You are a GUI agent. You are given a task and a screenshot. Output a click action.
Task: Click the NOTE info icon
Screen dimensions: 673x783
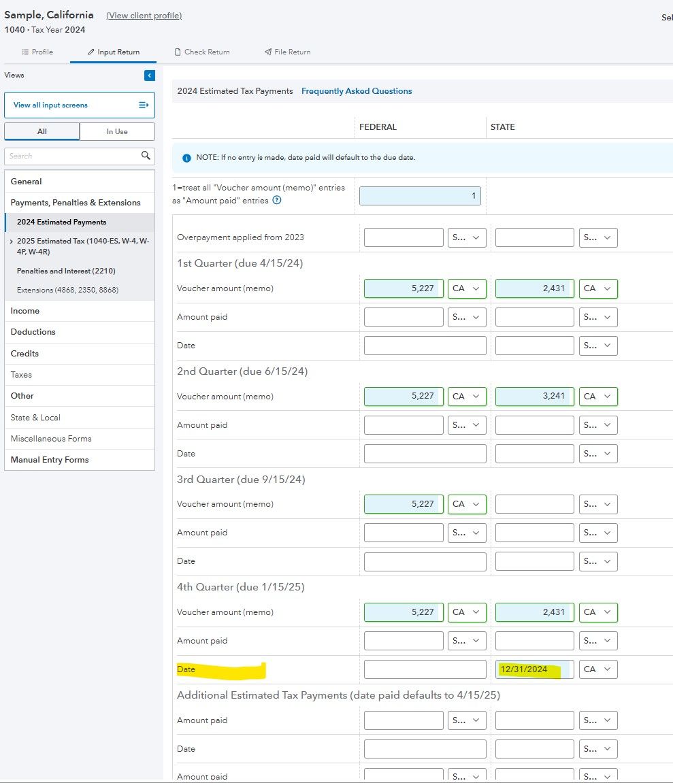pyautogui.click(x=186, y=158)
